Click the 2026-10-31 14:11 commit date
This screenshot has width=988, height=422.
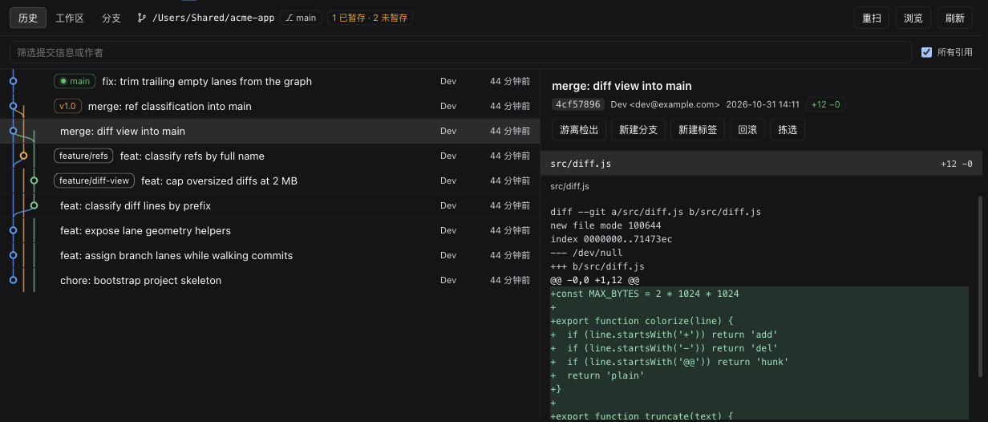pyautogui.click(x=763, y=104)
